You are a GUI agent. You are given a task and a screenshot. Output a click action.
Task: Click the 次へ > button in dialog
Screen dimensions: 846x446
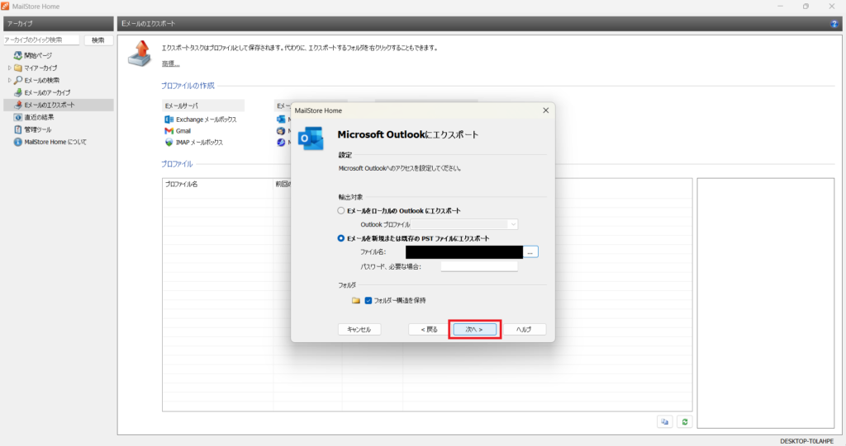tap(474, 329)
